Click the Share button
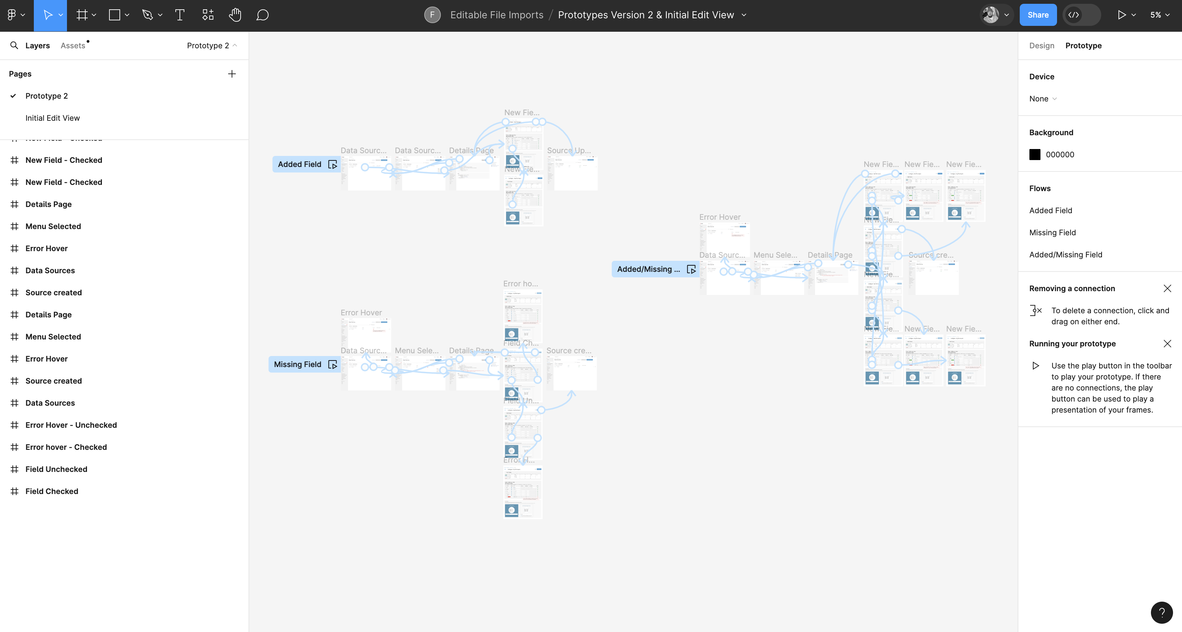 point(1038,15)
